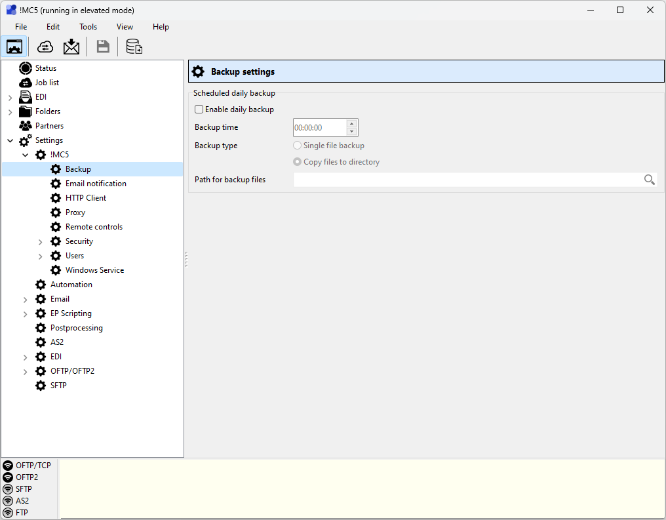Select Email under Settings
This screenshot has height=520, width=666.
60,299
